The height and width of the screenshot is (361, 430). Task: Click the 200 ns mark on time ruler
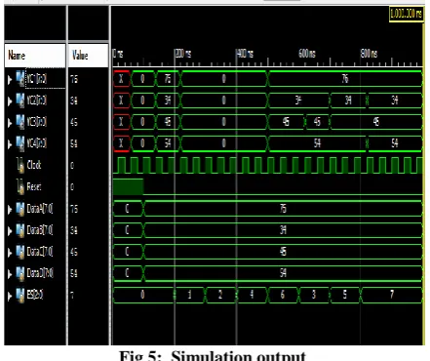coord(183,54)
